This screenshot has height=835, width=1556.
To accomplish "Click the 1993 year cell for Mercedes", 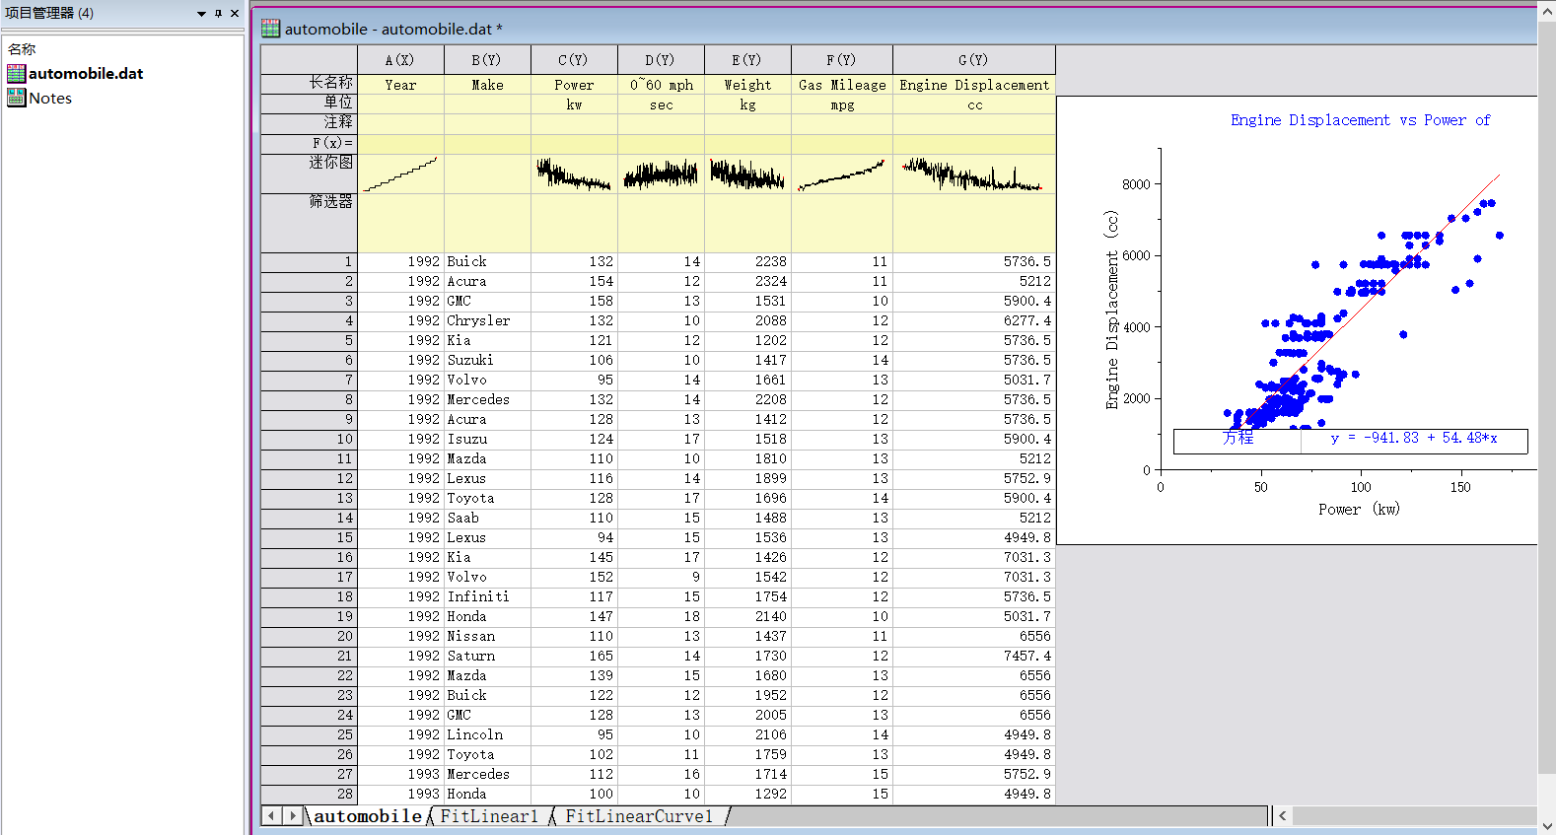I will tap(400, 775).
